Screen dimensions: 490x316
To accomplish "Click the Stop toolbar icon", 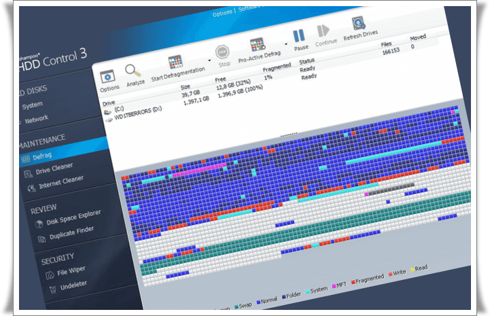I will click(x=222, y=52).
